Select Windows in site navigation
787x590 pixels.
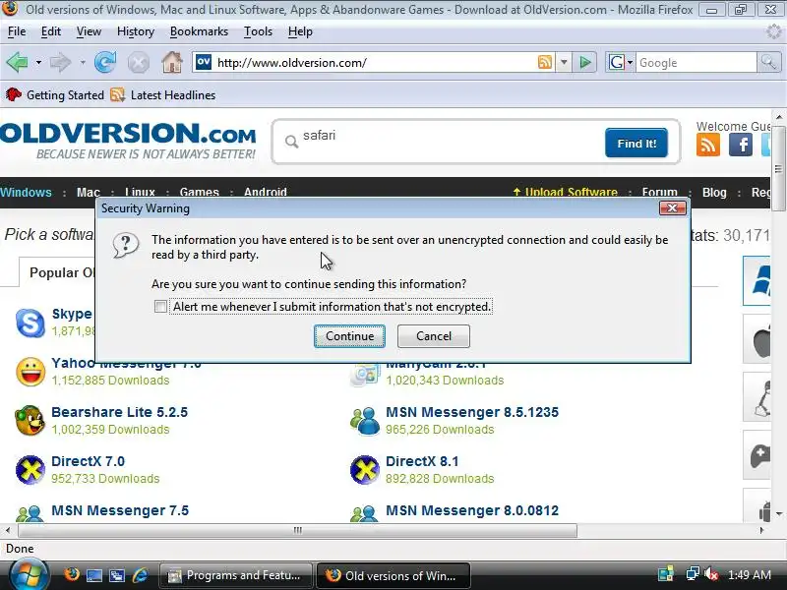click(x=26, y=192)
